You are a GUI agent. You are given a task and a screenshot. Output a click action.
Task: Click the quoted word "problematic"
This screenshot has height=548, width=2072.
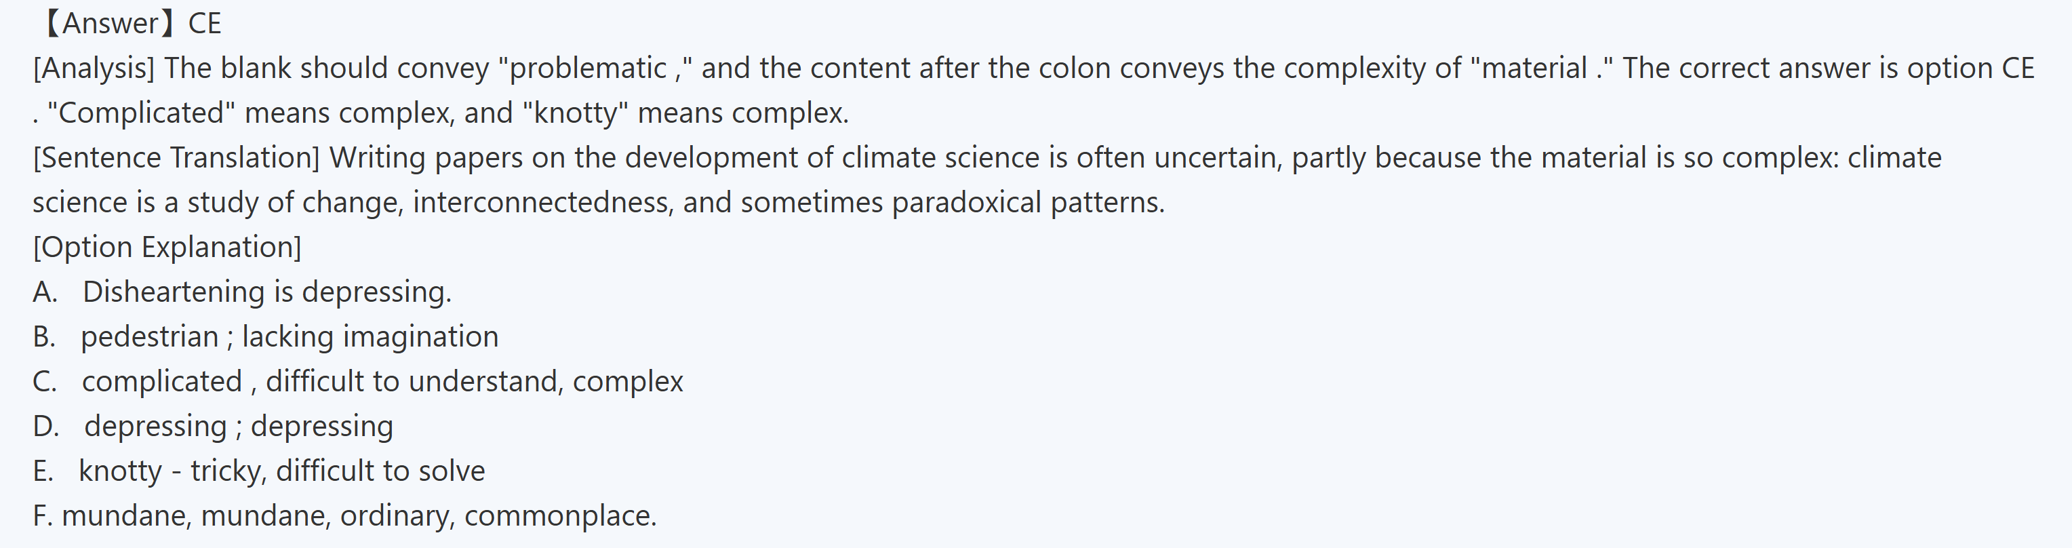click(588, 68)
